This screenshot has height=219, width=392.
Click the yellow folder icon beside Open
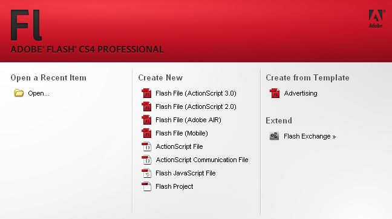click(19, 93)
